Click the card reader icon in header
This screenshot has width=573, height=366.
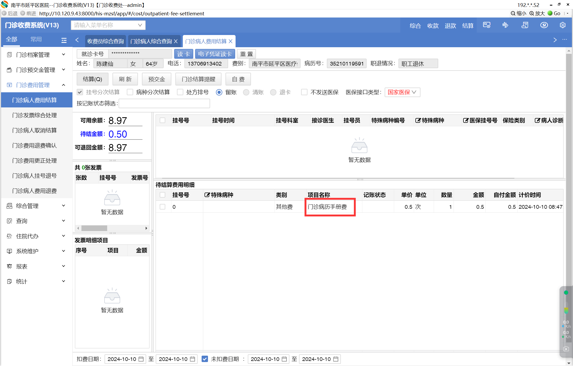pos(487,25)
